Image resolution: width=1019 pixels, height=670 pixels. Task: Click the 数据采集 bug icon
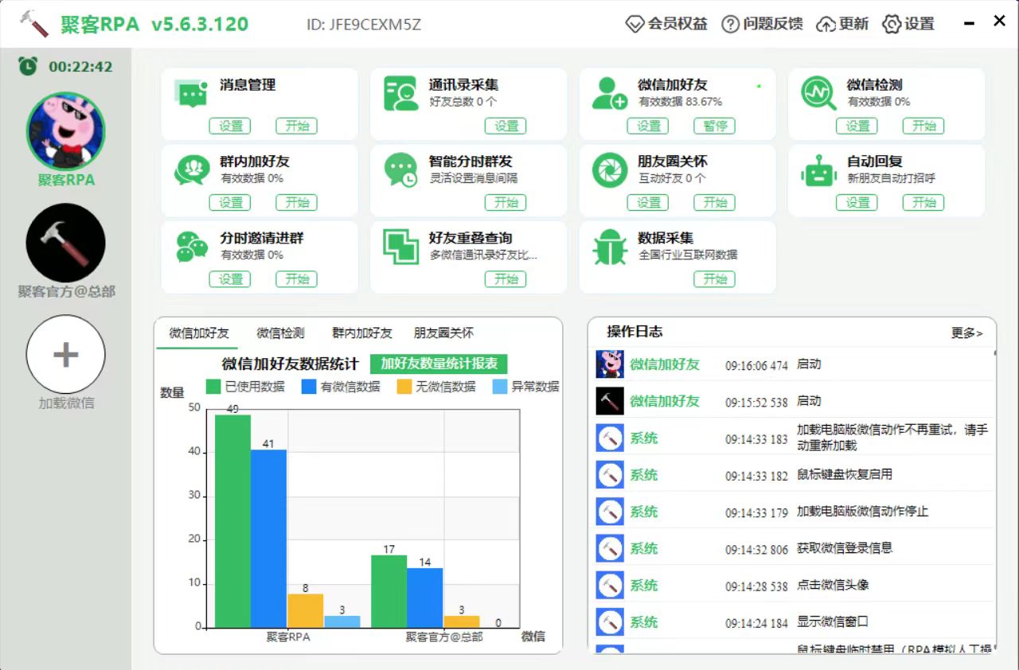pos(610,247)
